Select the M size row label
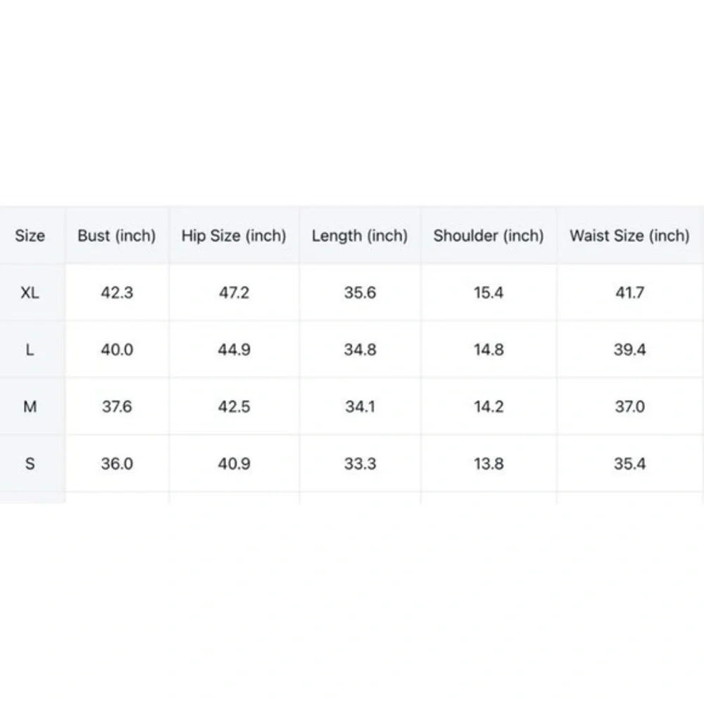Viewport: 704px width, 704px height. 30,407
